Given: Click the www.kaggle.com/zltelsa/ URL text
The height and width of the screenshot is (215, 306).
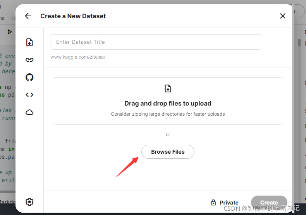Looking at the screenshot, I should 78,57.
